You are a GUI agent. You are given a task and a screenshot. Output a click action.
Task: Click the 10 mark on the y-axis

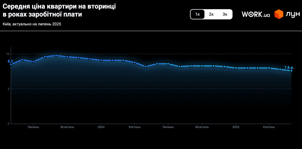7,54
